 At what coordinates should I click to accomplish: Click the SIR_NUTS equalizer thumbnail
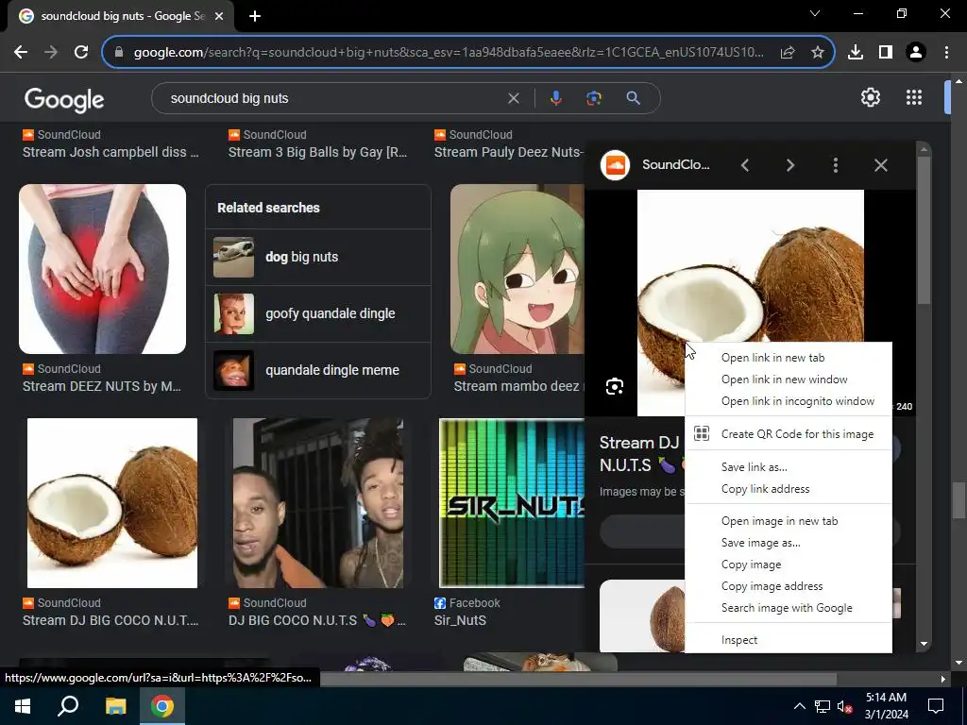pos(511,503)
